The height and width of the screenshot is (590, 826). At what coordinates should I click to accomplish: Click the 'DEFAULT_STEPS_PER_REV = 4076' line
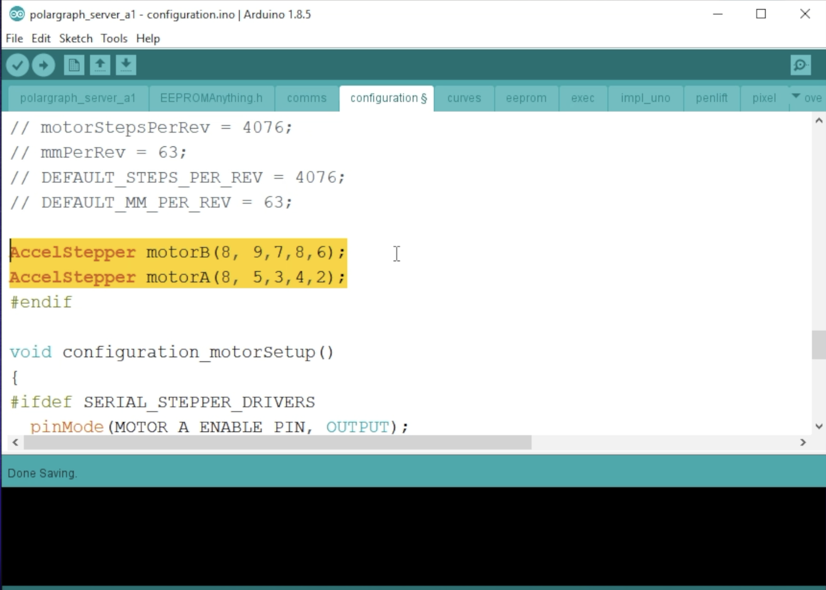tap(178, 177)
